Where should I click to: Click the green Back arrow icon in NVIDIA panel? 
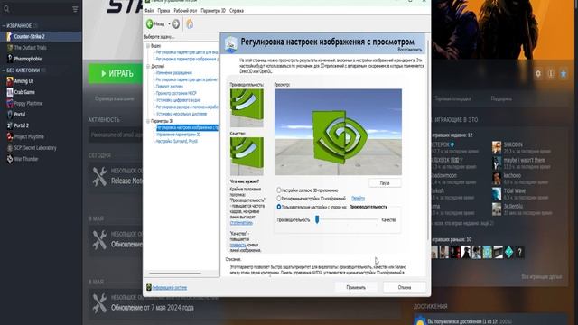pyautogui.click(x=150, y=24)
